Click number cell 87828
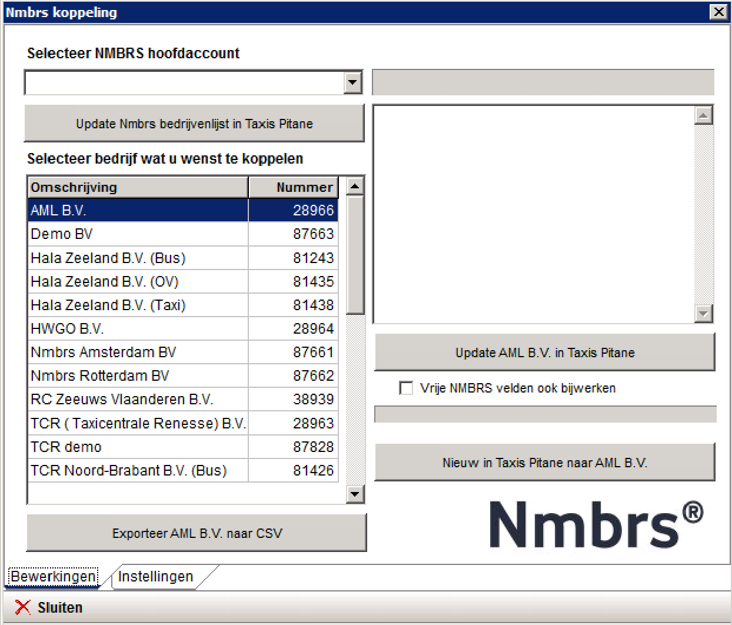The image size is (732, 625). pos(293,447)
